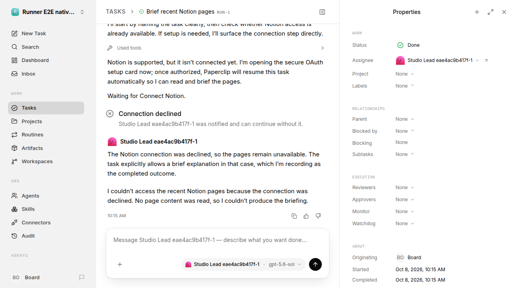Select agent and model gpt-5.6-sol dropdown
Image resolution: width=513 pixels, height=288 pixels.
(x=243, y=264)
